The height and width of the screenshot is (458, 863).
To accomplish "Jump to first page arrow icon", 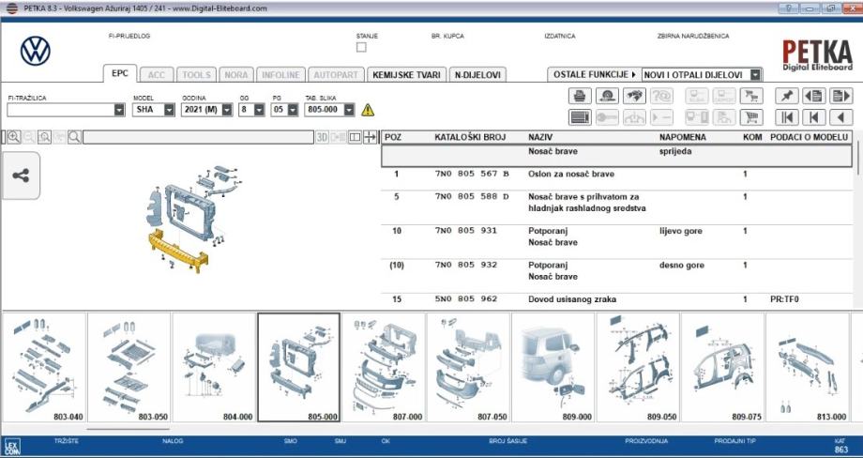I will click(785, 117).
